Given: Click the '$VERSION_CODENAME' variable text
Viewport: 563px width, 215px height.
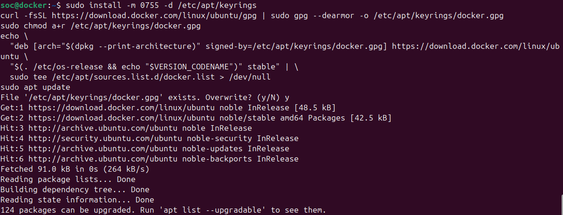Looking at the screenshot, I should pyautogui.click(x=188, y=67).
